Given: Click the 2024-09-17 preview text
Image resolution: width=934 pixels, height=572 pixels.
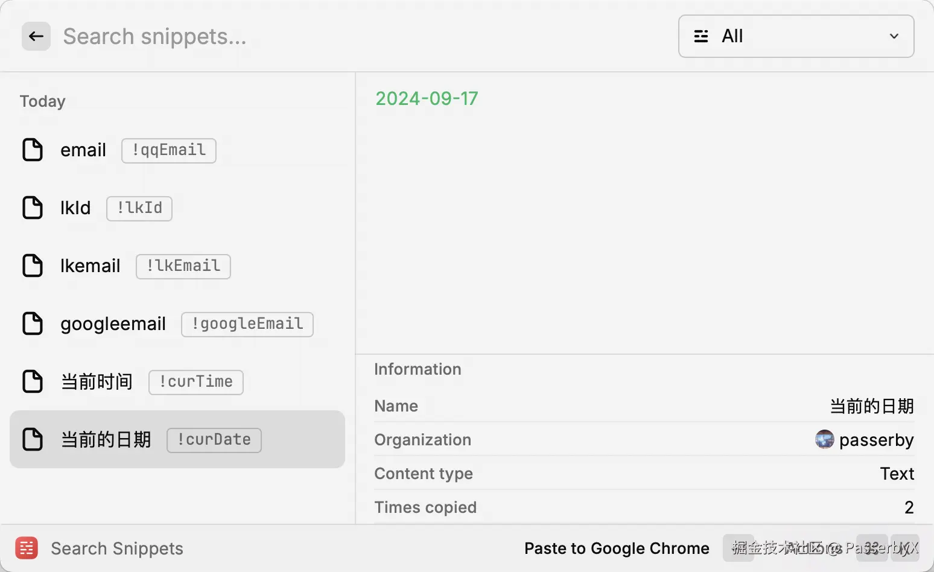Looking at the screenshot, I should coord(427,98).
